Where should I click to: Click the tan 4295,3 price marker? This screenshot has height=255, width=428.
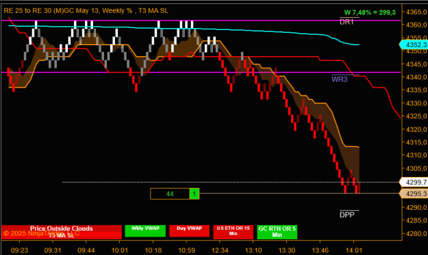click(x=414, y=193)
